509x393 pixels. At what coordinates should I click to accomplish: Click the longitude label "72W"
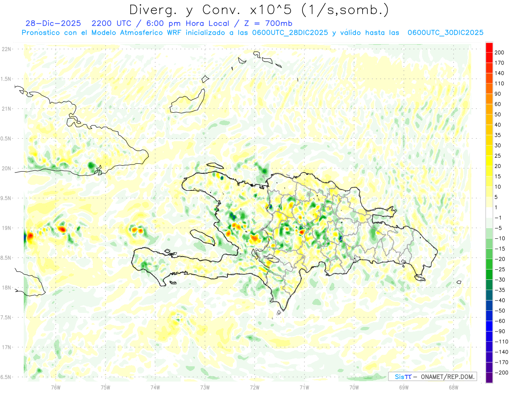(x=255, y=387)
